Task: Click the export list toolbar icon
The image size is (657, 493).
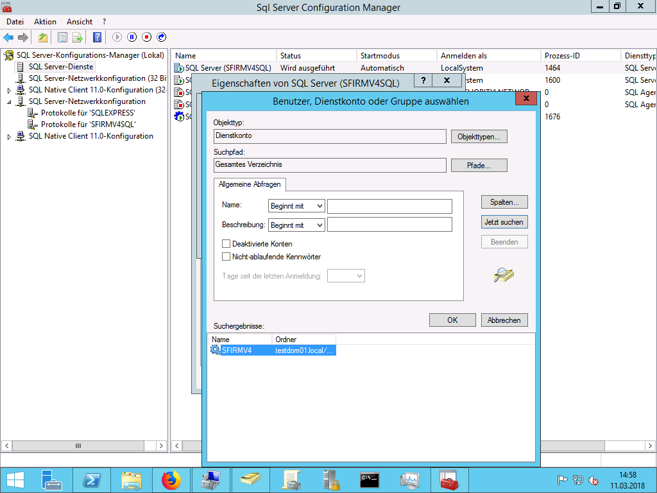Action: [x=78, y=37]
